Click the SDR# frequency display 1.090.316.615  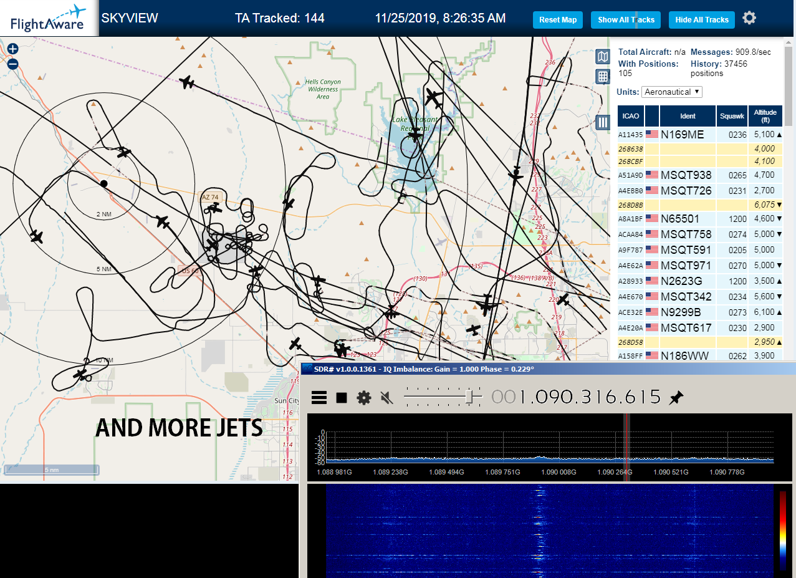(x=576, y=397)
